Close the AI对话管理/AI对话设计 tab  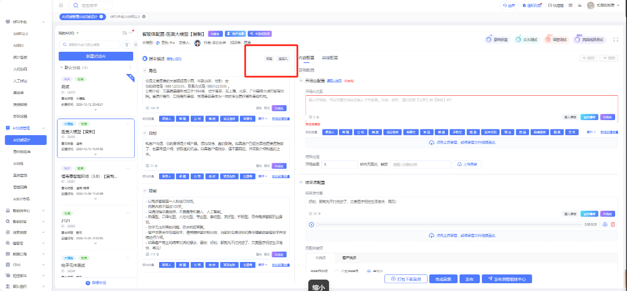click(102, 17)
